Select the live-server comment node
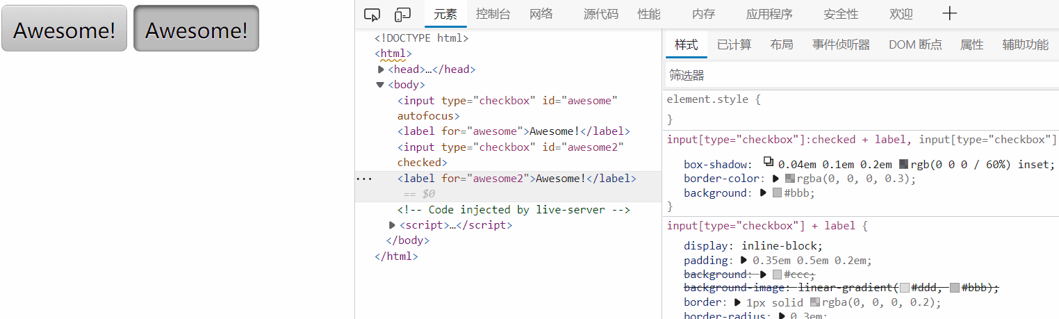Image resolution: width=1059 pixels, height=319 pixels. coord(514,210)
